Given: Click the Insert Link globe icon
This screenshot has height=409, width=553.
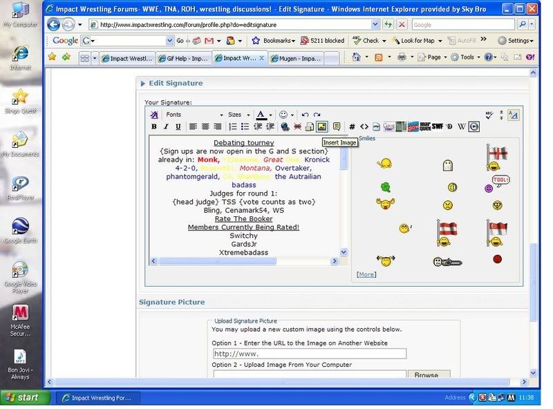Looking at the screenshot, I should 285,126.
